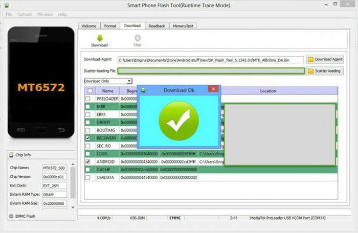This screenshot has height=233, width=358.
Task: Click the Chip Info panel icon
Action: click(x=11, y=155)
